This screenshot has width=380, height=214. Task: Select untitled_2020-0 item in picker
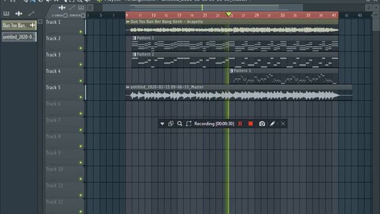[19, 37]
